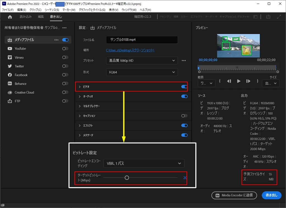Click the 書き出し export button
The height and width of the screenshot is (208, 286).
tap(271, 195)
